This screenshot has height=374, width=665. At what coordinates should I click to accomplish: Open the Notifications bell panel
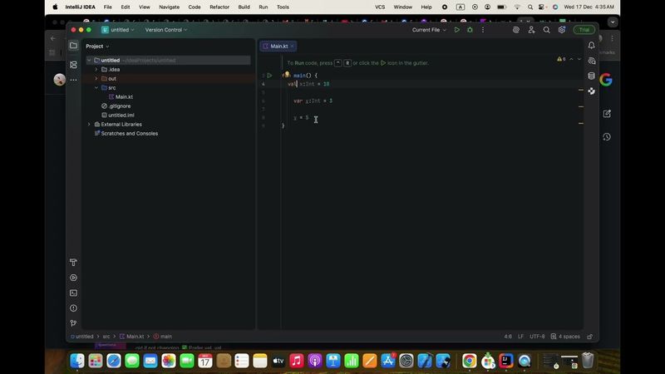pyautogui.click(x=591, y=46)
